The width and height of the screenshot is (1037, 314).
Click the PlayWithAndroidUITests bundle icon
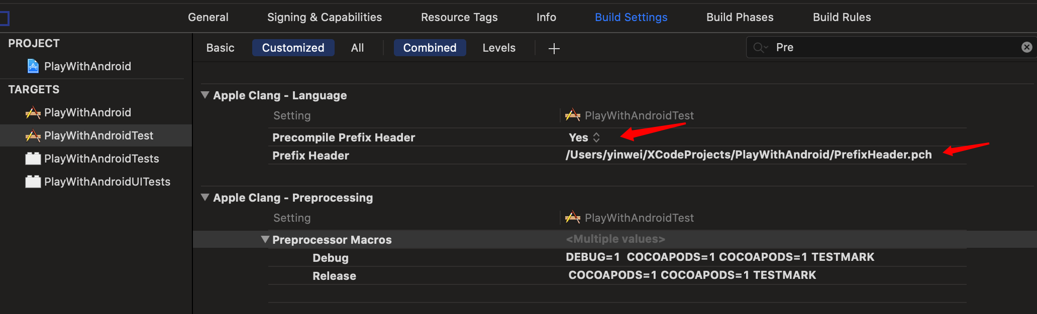(x=33, y=182)
